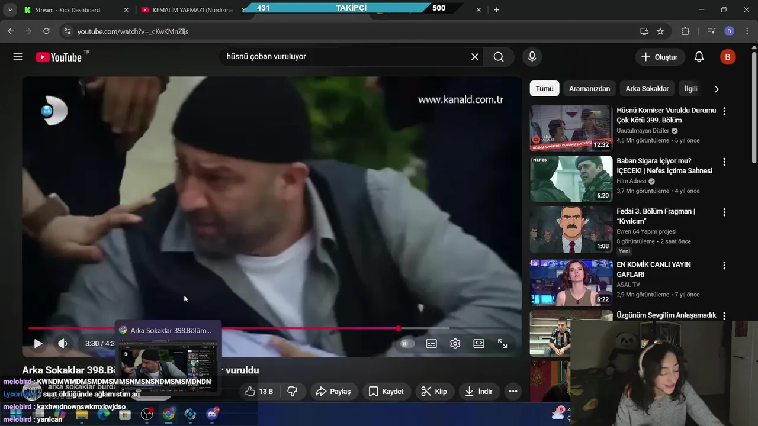Mute the video volume speaker icon

click(63, 343)
